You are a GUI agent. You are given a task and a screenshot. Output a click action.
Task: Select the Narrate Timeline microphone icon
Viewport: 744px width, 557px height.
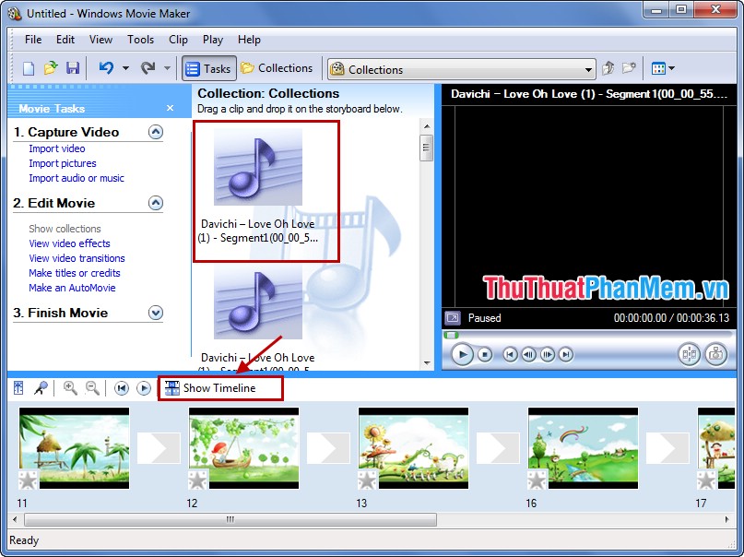(41, 387)
